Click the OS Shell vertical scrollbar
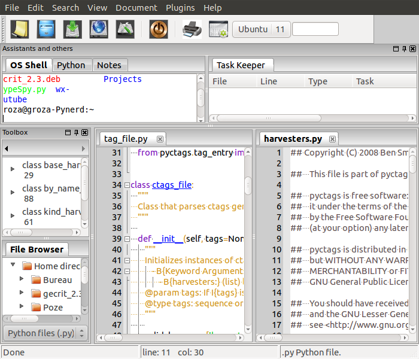This screenshot has width=419, height=359. pyautogui.click(x=201, y=98)
